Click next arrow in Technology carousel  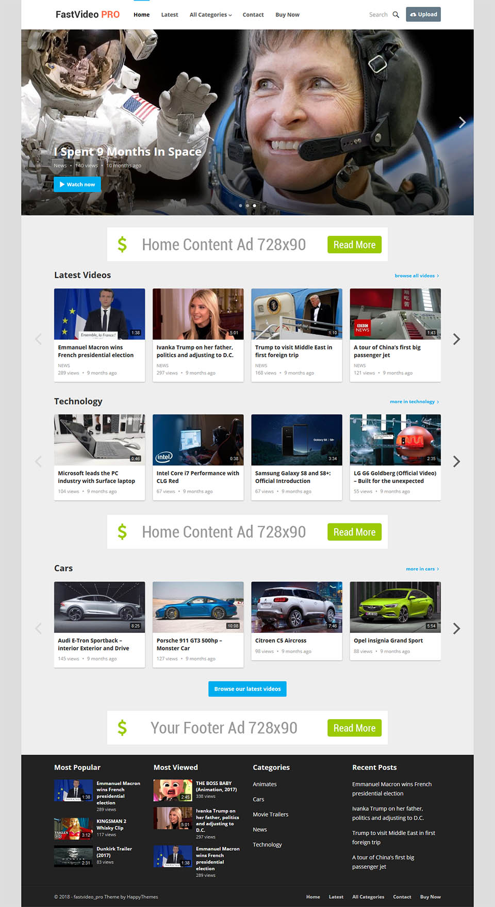[456, 462]
